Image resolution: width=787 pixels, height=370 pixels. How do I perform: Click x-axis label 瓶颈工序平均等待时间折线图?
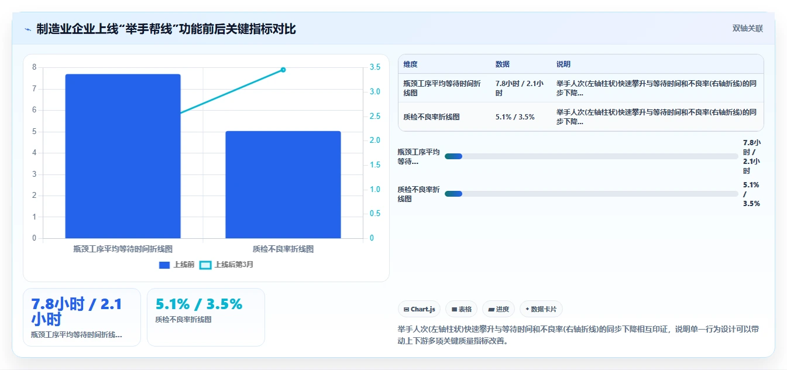123,249
